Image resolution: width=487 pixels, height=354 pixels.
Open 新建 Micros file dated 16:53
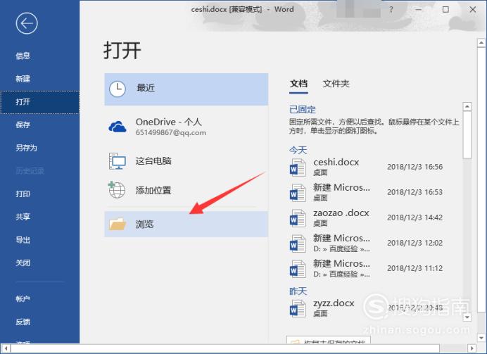[373, 193]
